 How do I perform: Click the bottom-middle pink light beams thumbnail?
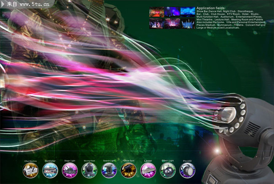point(172,23)
